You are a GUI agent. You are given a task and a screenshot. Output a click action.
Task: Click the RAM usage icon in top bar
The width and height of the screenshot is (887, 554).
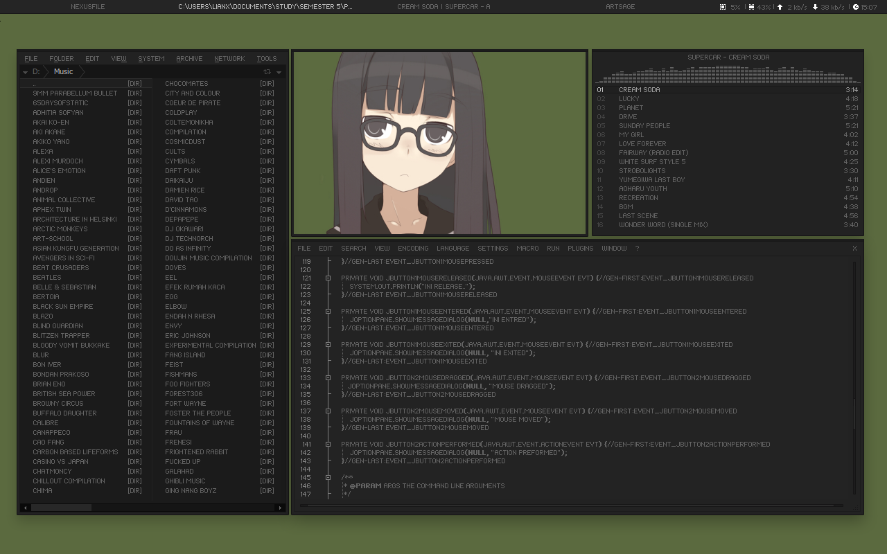click(x=750, y=7)
